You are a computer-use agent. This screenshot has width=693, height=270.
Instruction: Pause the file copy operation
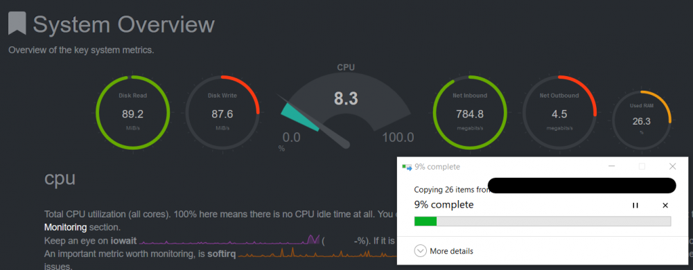635,205
